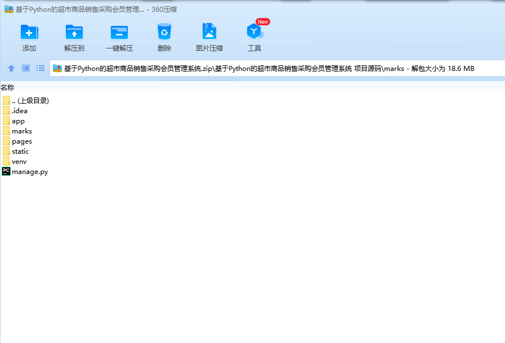Select the venv folder
The height and width of the screenshot is (343, 505).
tap(15, 162)
